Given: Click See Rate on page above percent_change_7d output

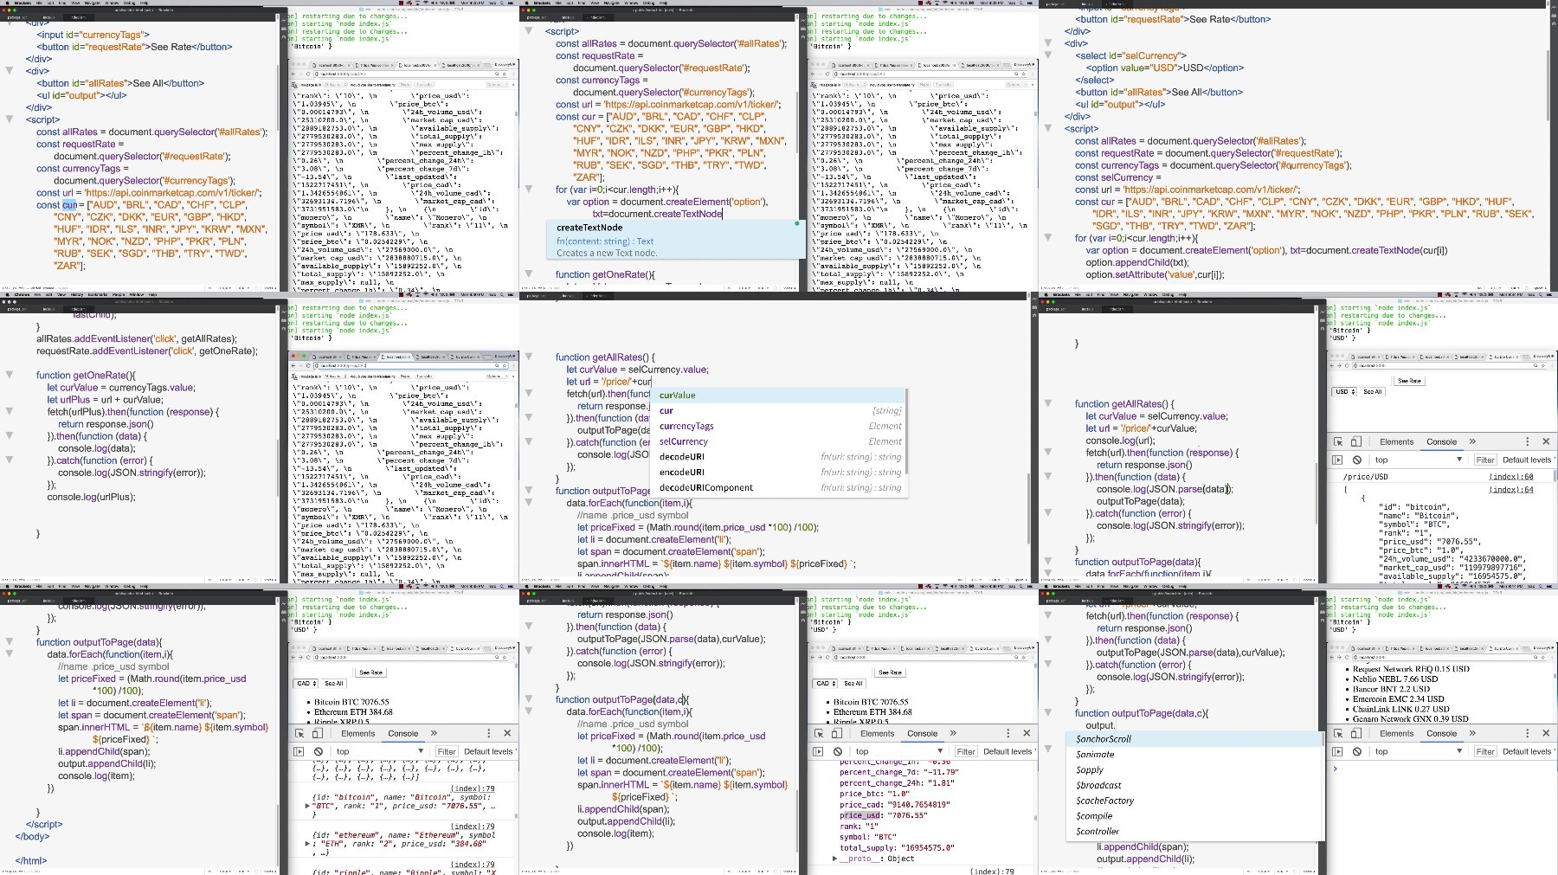Looking at the screenshot, I should pyautogui.click(x=890, y=672).
